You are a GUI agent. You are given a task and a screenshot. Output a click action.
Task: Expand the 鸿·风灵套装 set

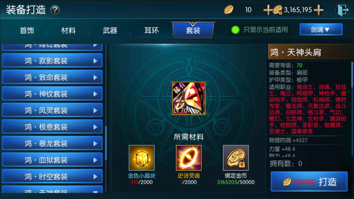coord(52,110)
